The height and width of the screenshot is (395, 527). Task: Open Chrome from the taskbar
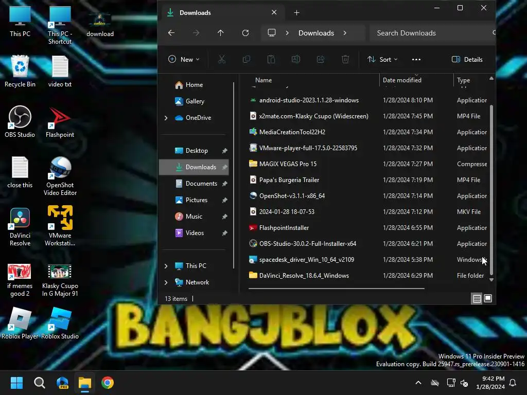(108, 383)
